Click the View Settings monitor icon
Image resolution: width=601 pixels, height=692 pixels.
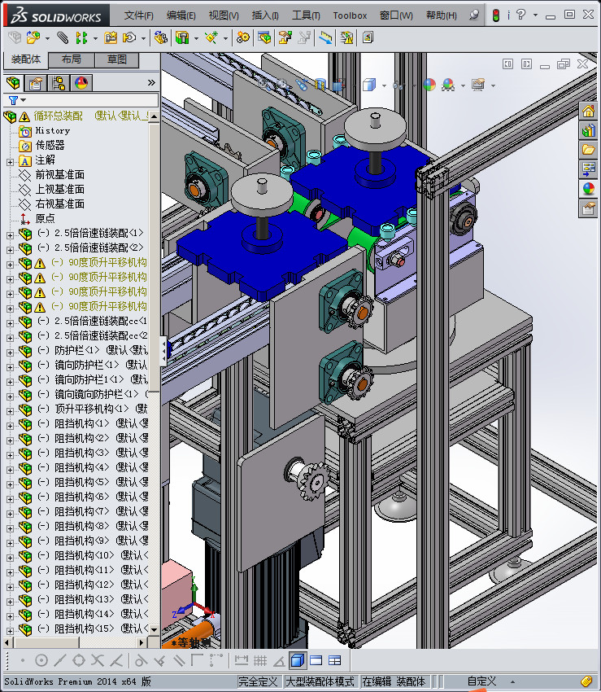(x=478, y=85)
